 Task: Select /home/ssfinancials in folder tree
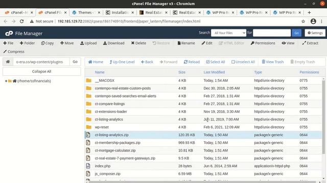(x=34, y=81)
